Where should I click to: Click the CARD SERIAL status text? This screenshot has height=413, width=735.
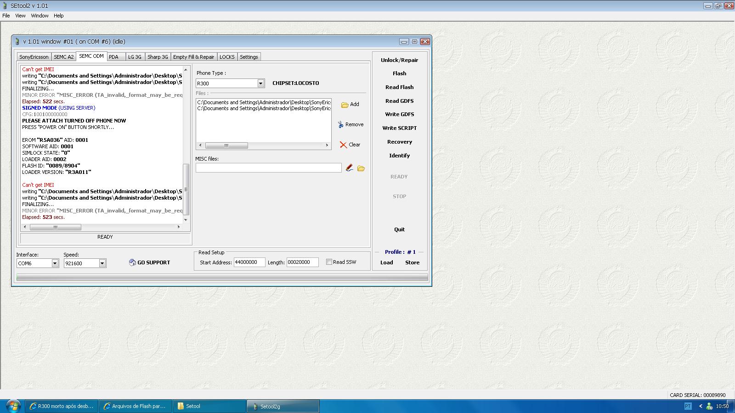pyautogui.click(x=698, y=395)
